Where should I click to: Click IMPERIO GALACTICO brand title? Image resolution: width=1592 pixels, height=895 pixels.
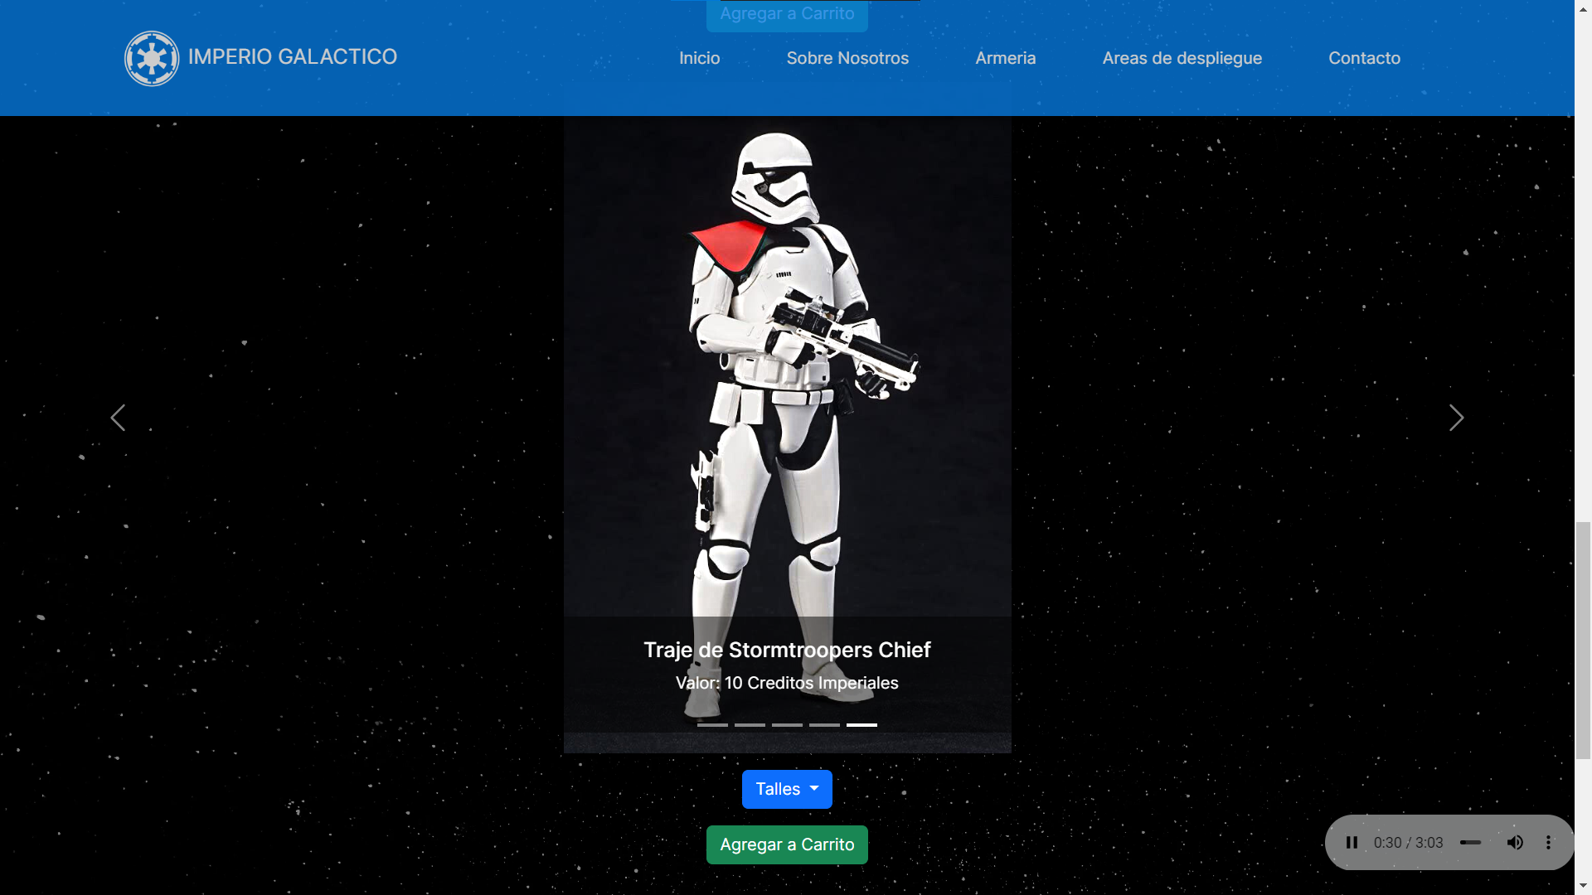tap(293, 56)
